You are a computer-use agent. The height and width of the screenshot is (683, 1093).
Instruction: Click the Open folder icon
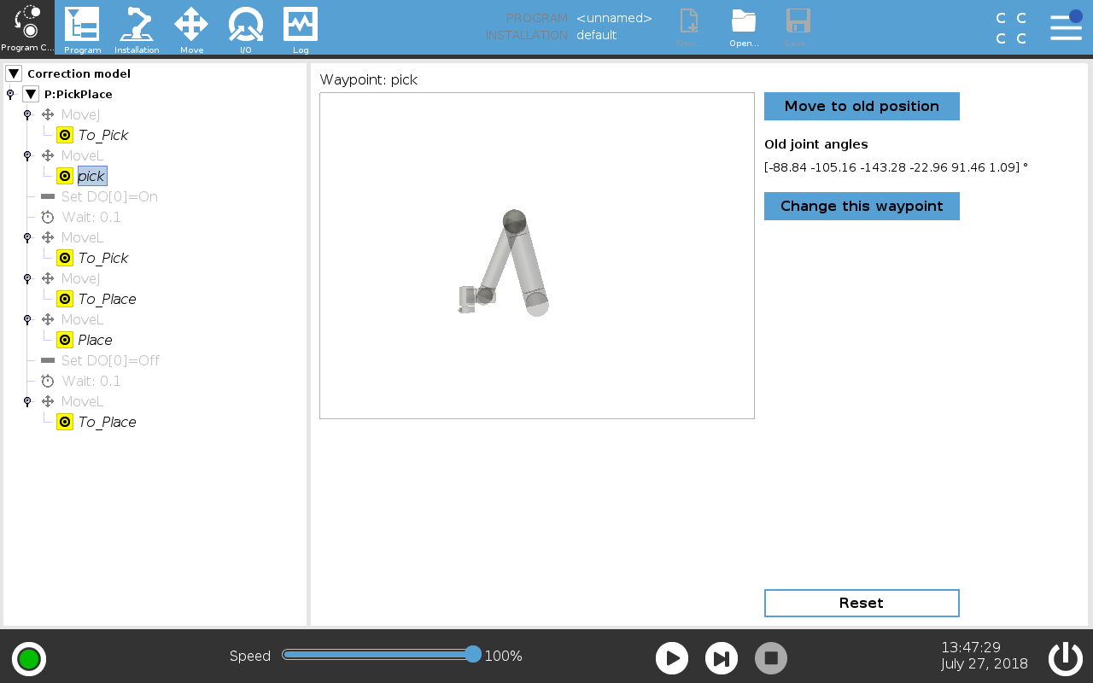(744, 23)
